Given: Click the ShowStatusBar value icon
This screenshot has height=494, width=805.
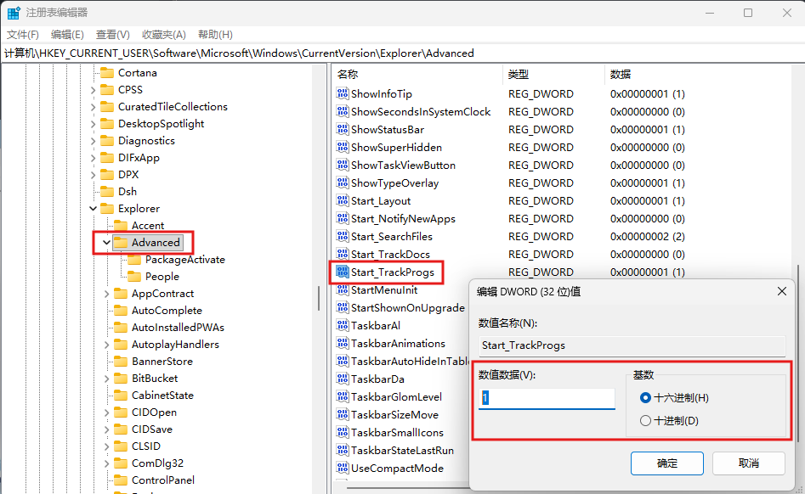Looking at the screenshot, I should tap(343, 129).
